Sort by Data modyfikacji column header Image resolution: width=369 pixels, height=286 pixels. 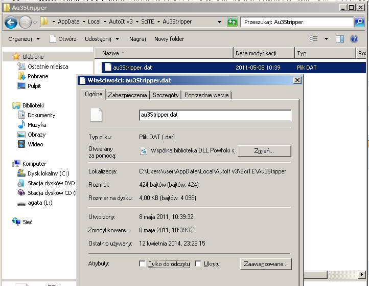point(264,53)
